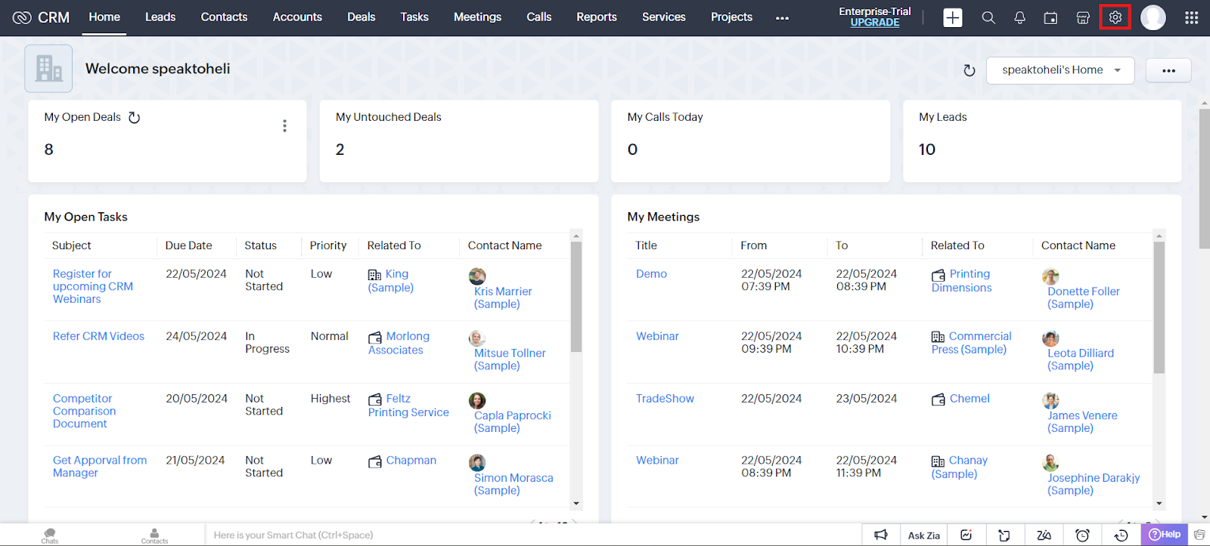The image size is (1210, 546).
Task: Expand more modules ellipsis in navigation bar
Action: coord(782,17)
